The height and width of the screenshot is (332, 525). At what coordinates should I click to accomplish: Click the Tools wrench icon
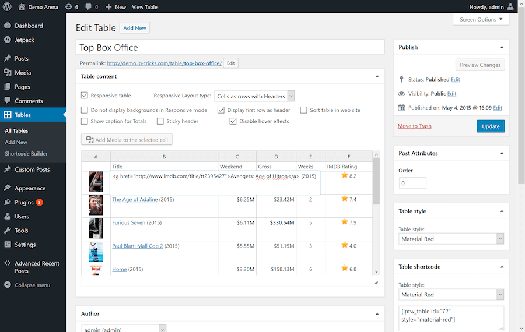click(x=8, y=230)
